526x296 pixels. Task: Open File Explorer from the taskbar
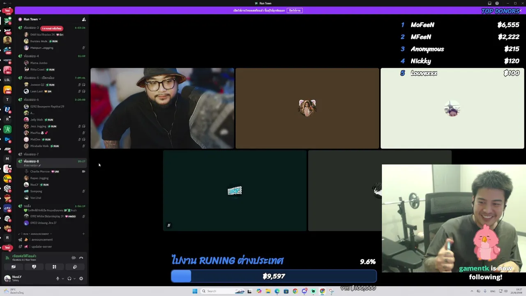[268, 291]
